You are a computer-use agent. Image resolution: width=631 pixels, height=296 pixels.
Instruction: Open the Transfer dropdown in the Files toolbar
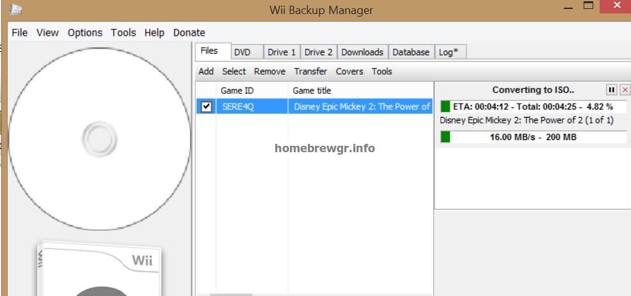tap(310, 72)
